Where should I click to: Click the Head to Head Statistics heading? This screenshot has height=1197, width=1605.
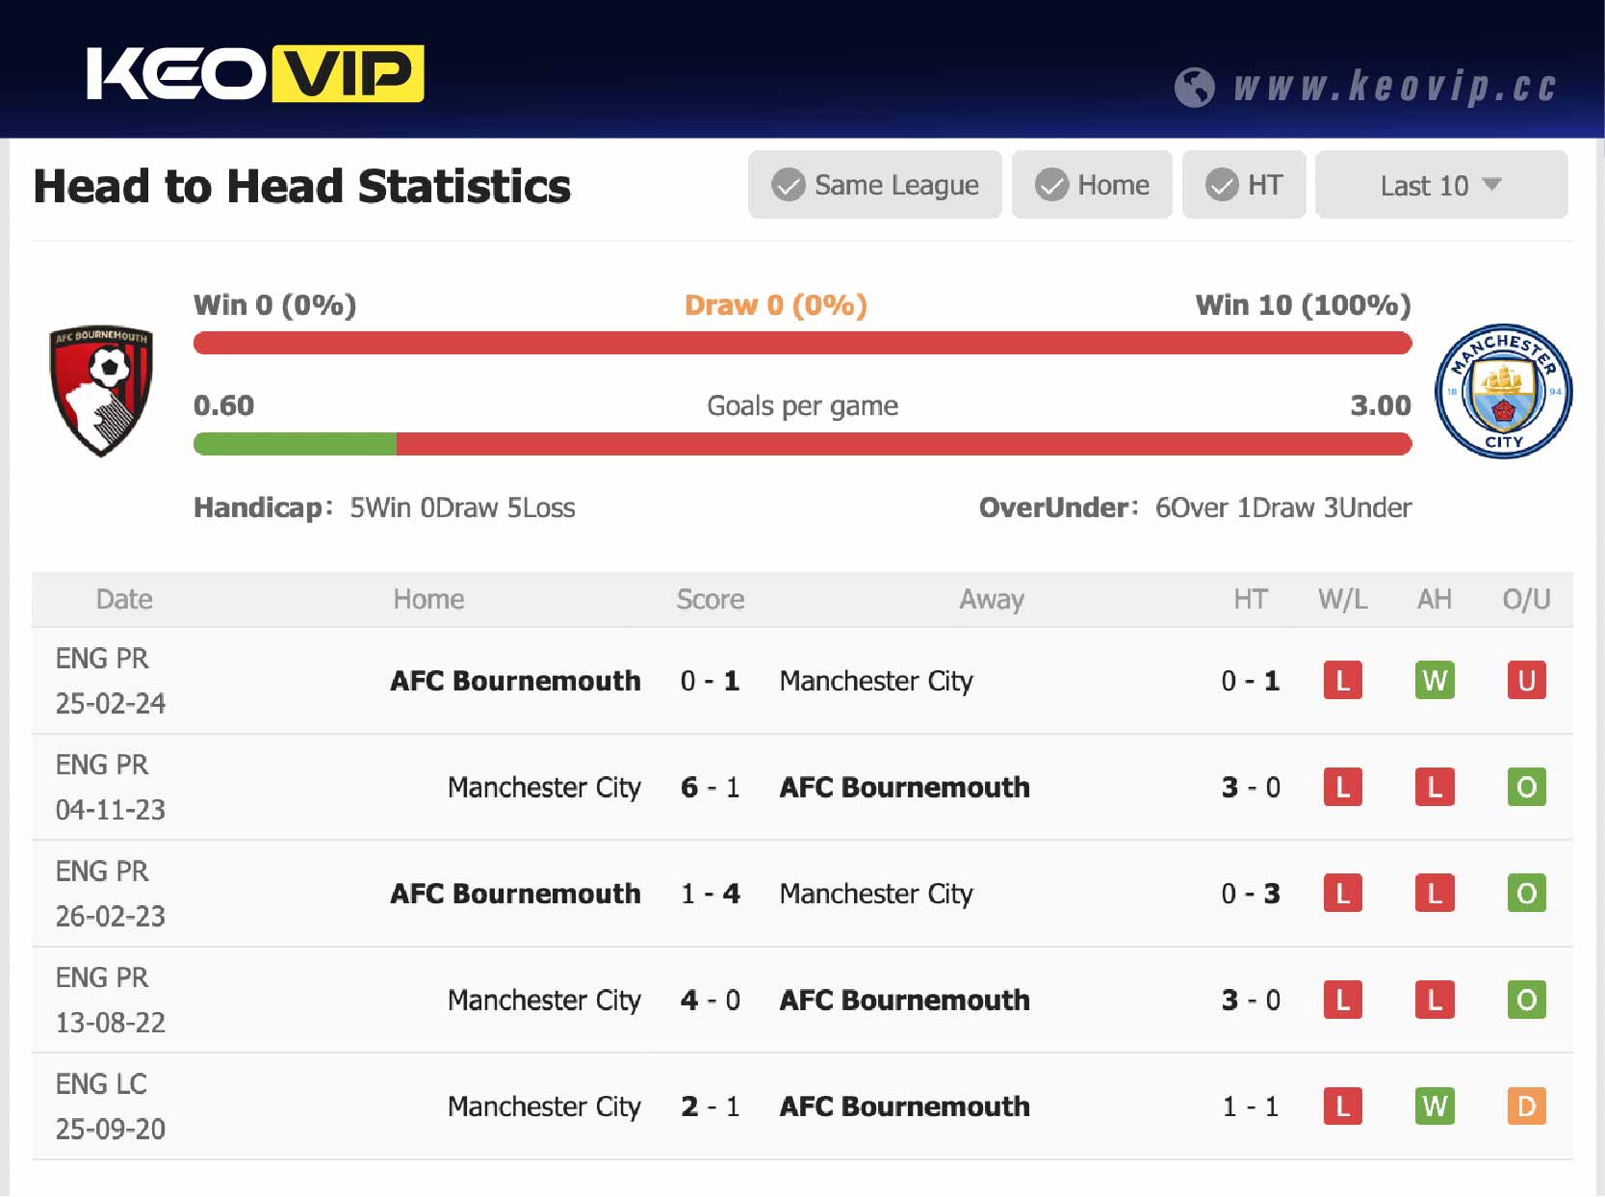coord(301,186)
